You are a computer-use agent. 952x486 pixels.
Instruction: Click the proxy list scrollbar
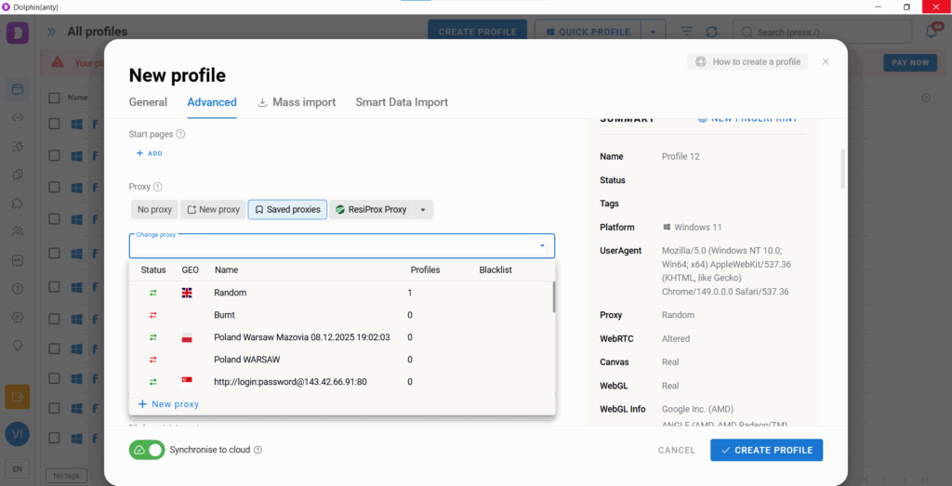(x=553, y=296)
